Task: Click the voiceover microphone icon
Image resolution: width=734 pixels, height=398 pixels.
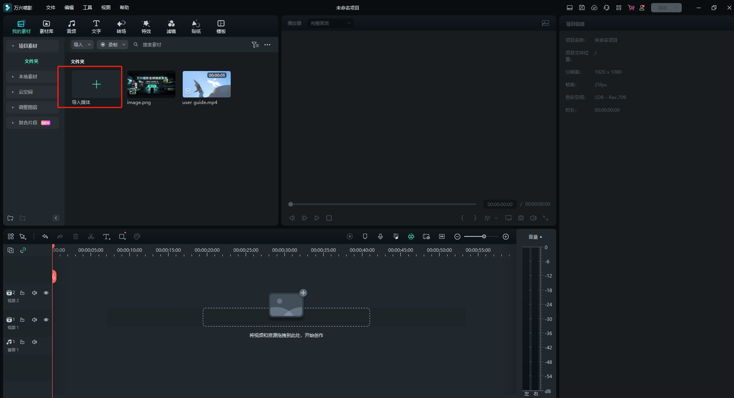Action: pos(380,237)
